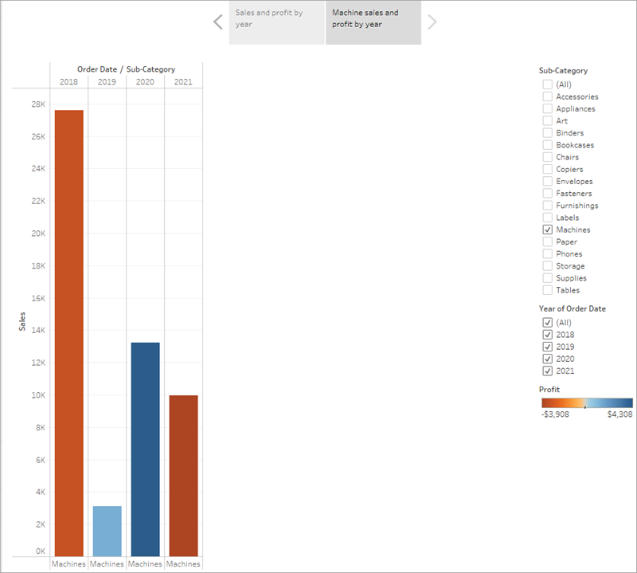Toggle the (All) Year of Order Date checkbox
This screenshot has height=573, width=637.
tap(548, 323)
